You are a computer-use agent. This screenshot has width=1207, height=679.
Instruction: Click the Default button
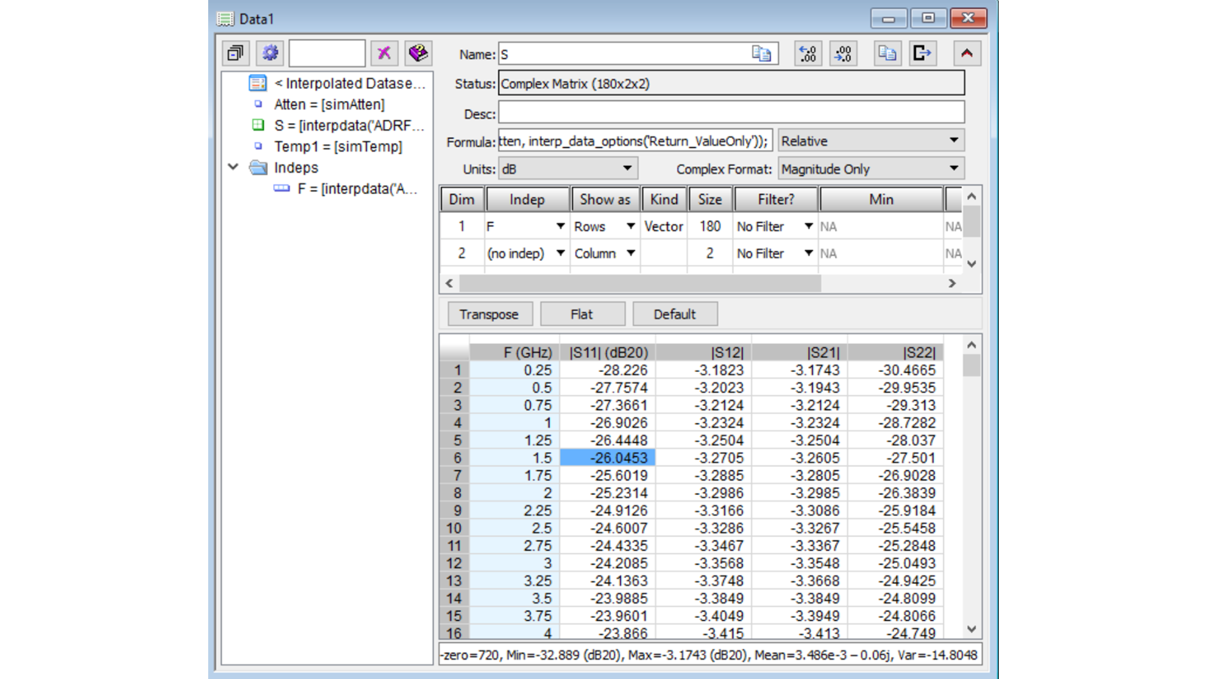674,315
